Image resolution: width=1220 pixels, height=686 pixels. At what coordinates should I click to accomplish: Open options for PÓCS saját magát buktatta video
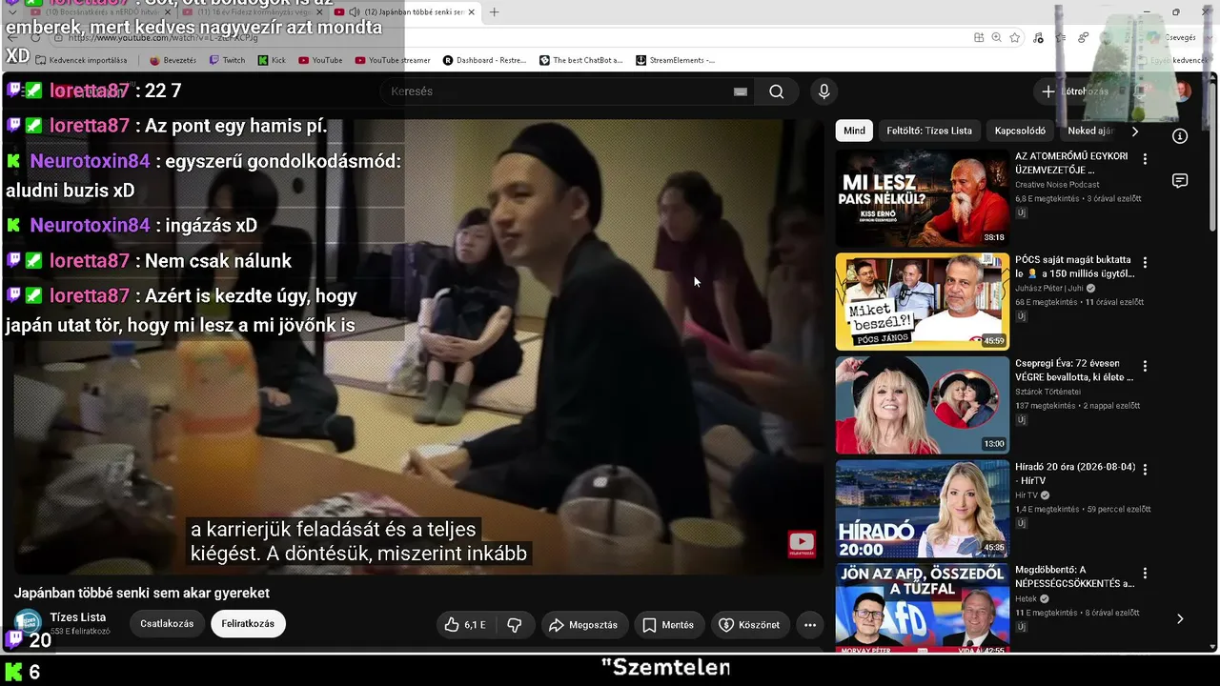pos(1146,262)
